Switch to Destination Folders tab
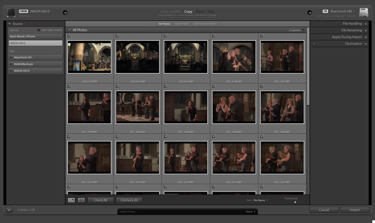This screenshot has width=375, height=223. [x=205, y=24]
